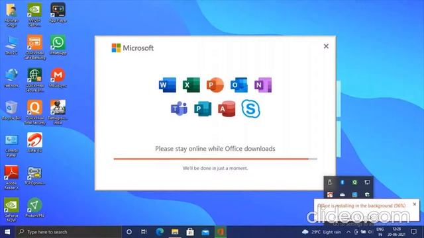Click the Excel icon in the Office installer

191,85
